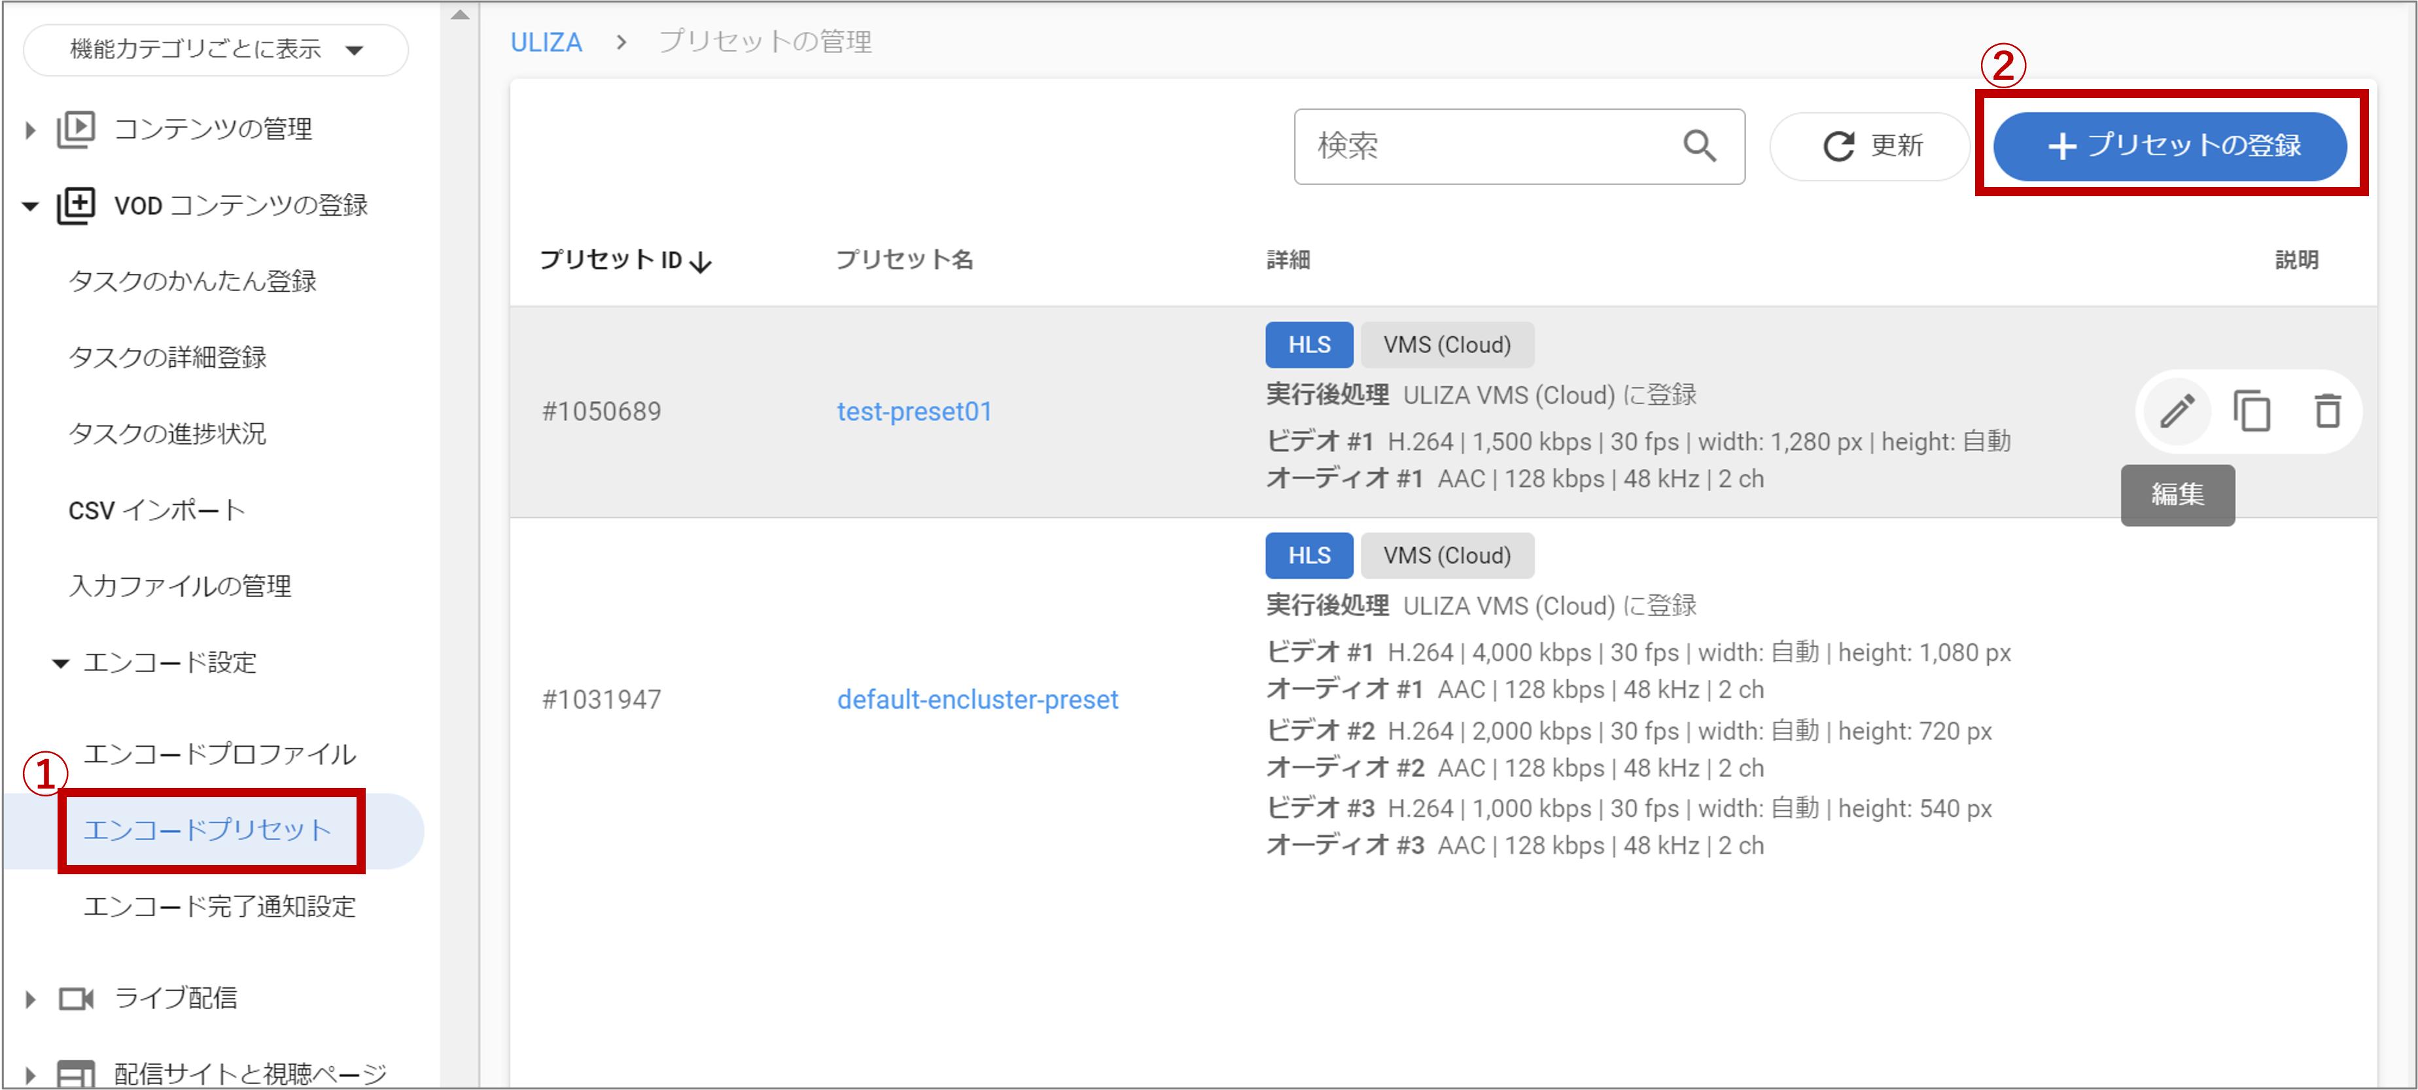The height and width of the screenshot is (1090, 2418).
Task: Expand the ライブ配信 tree arrow
Action: click(30, 999)
